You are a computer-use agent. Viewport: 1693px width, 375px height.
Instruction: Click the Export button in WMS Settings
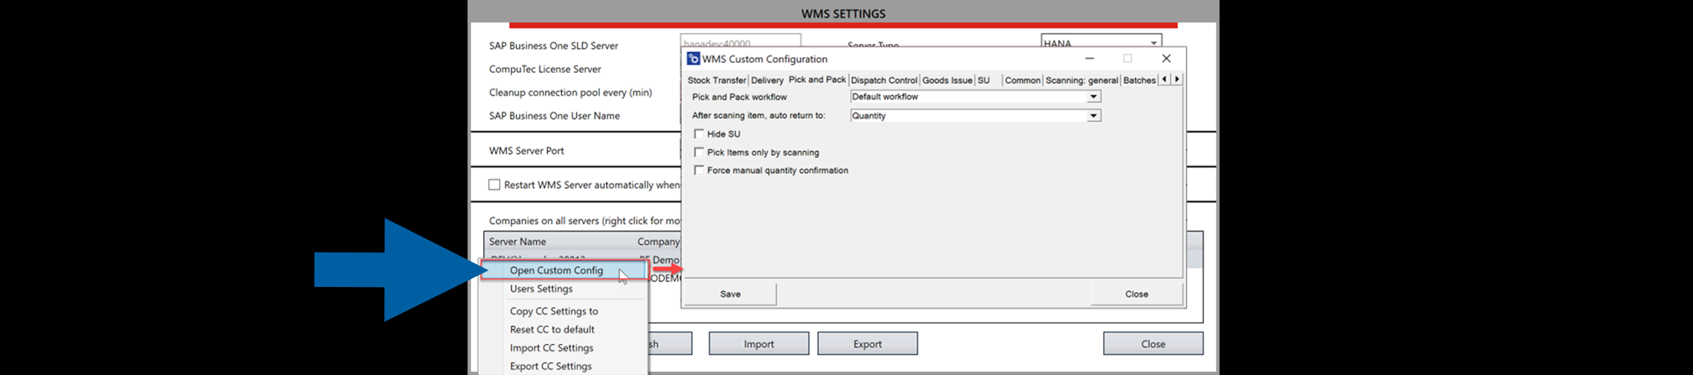tap(868, 344)
